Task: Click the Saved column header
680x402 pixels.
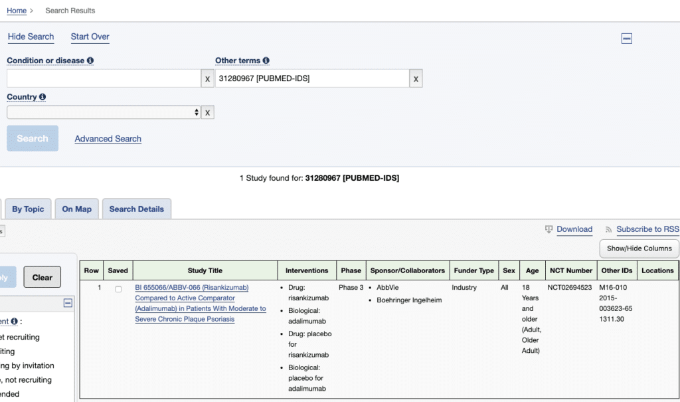Action: [x=118, y=270]
